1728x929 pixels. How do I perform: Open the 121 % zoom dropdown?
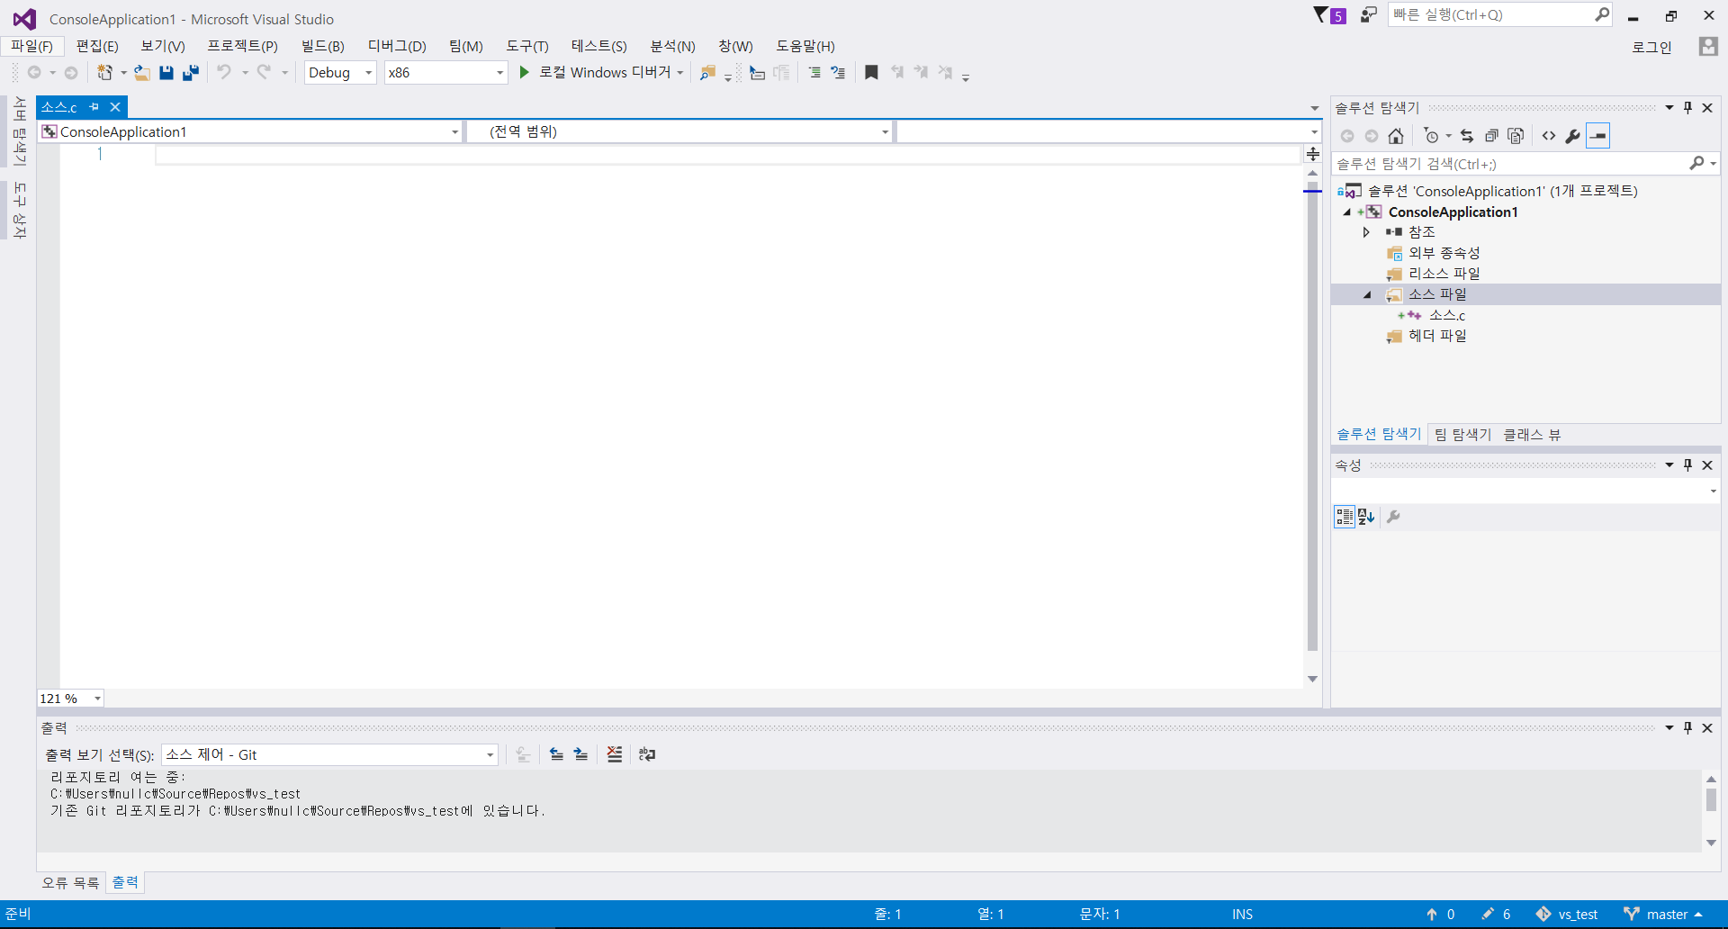tap(71, 699)
